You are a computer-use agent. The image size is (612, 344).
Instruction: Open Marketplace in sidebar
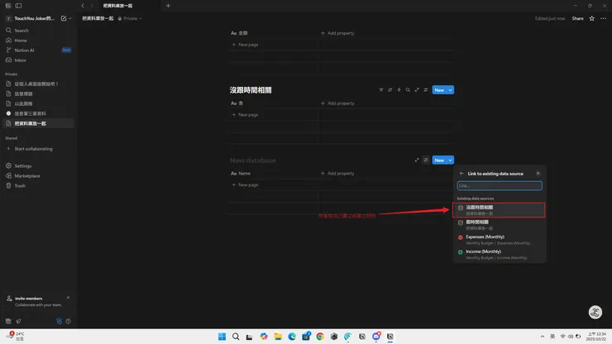(38, 175)
